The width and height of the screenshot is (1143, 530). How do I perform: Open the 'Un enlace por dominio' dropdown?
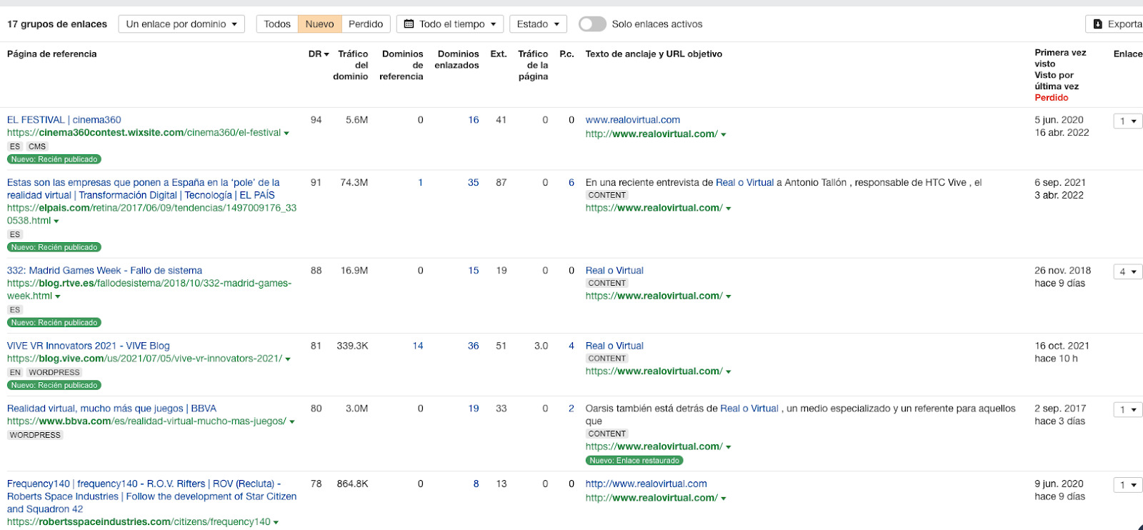(181, 24)
